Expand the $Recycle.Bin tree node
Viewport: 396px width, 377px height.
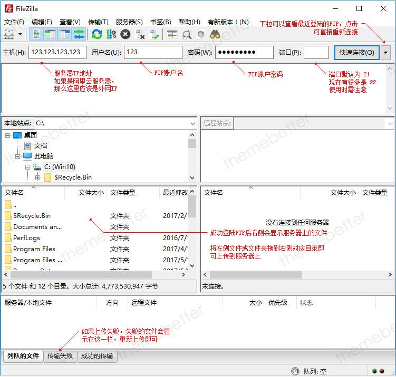pos(38,177)
